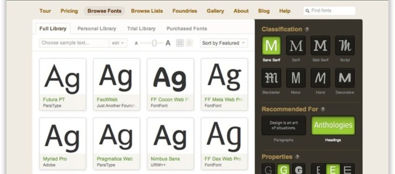Viewport: 395px width, 174px height.
Task: Open the FF Dax Web Pro link
Action: [x=223, y=159]
